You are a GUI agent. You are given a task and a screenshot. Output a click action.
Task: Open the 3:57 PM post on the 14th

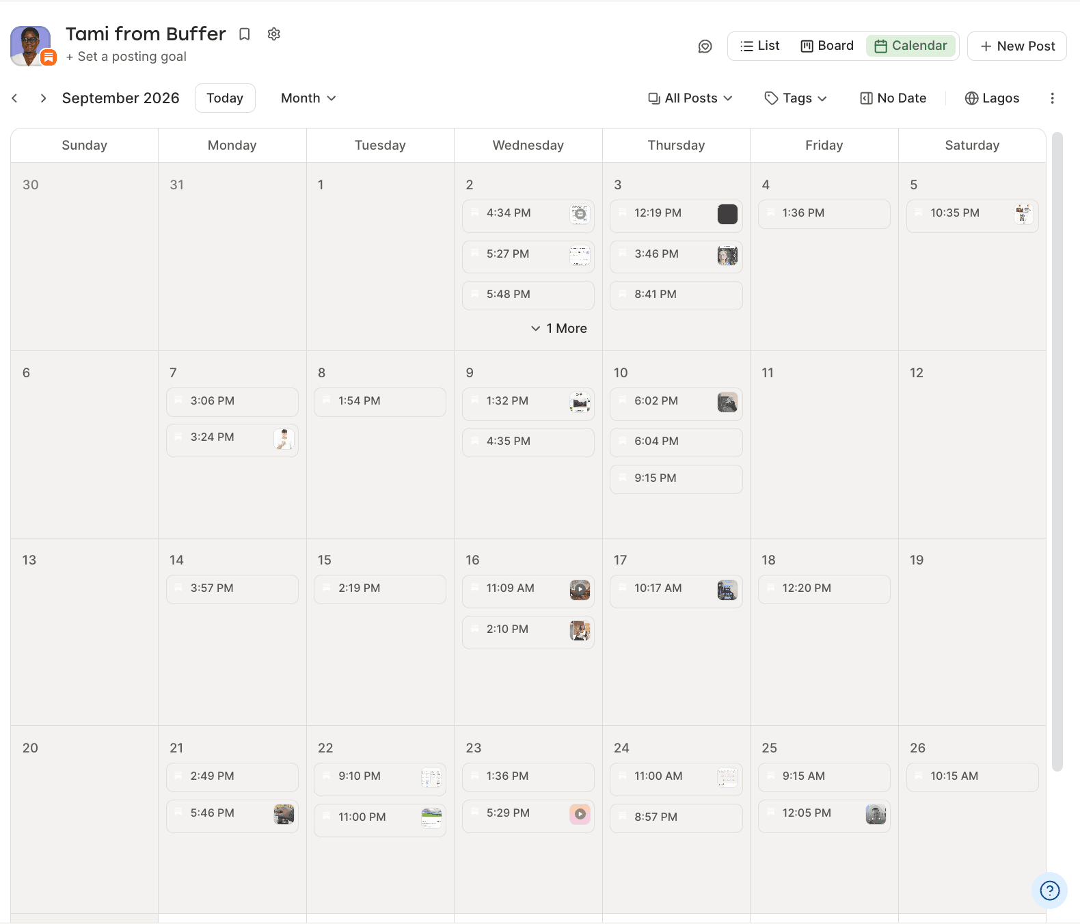click(232, 589)
